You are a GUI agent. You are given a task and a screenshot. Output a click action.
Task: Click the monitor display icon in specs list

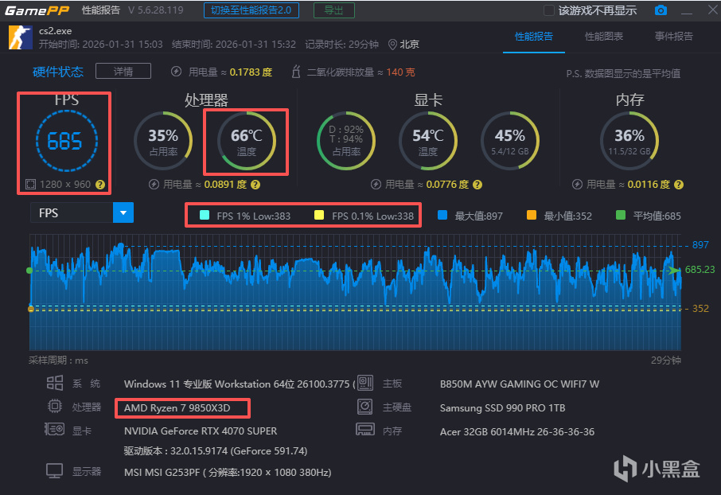click(x=54, y=471)
